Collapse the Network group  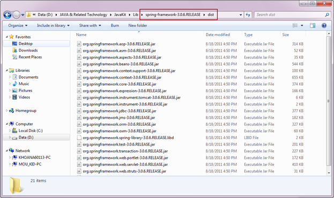coord(6,151)
